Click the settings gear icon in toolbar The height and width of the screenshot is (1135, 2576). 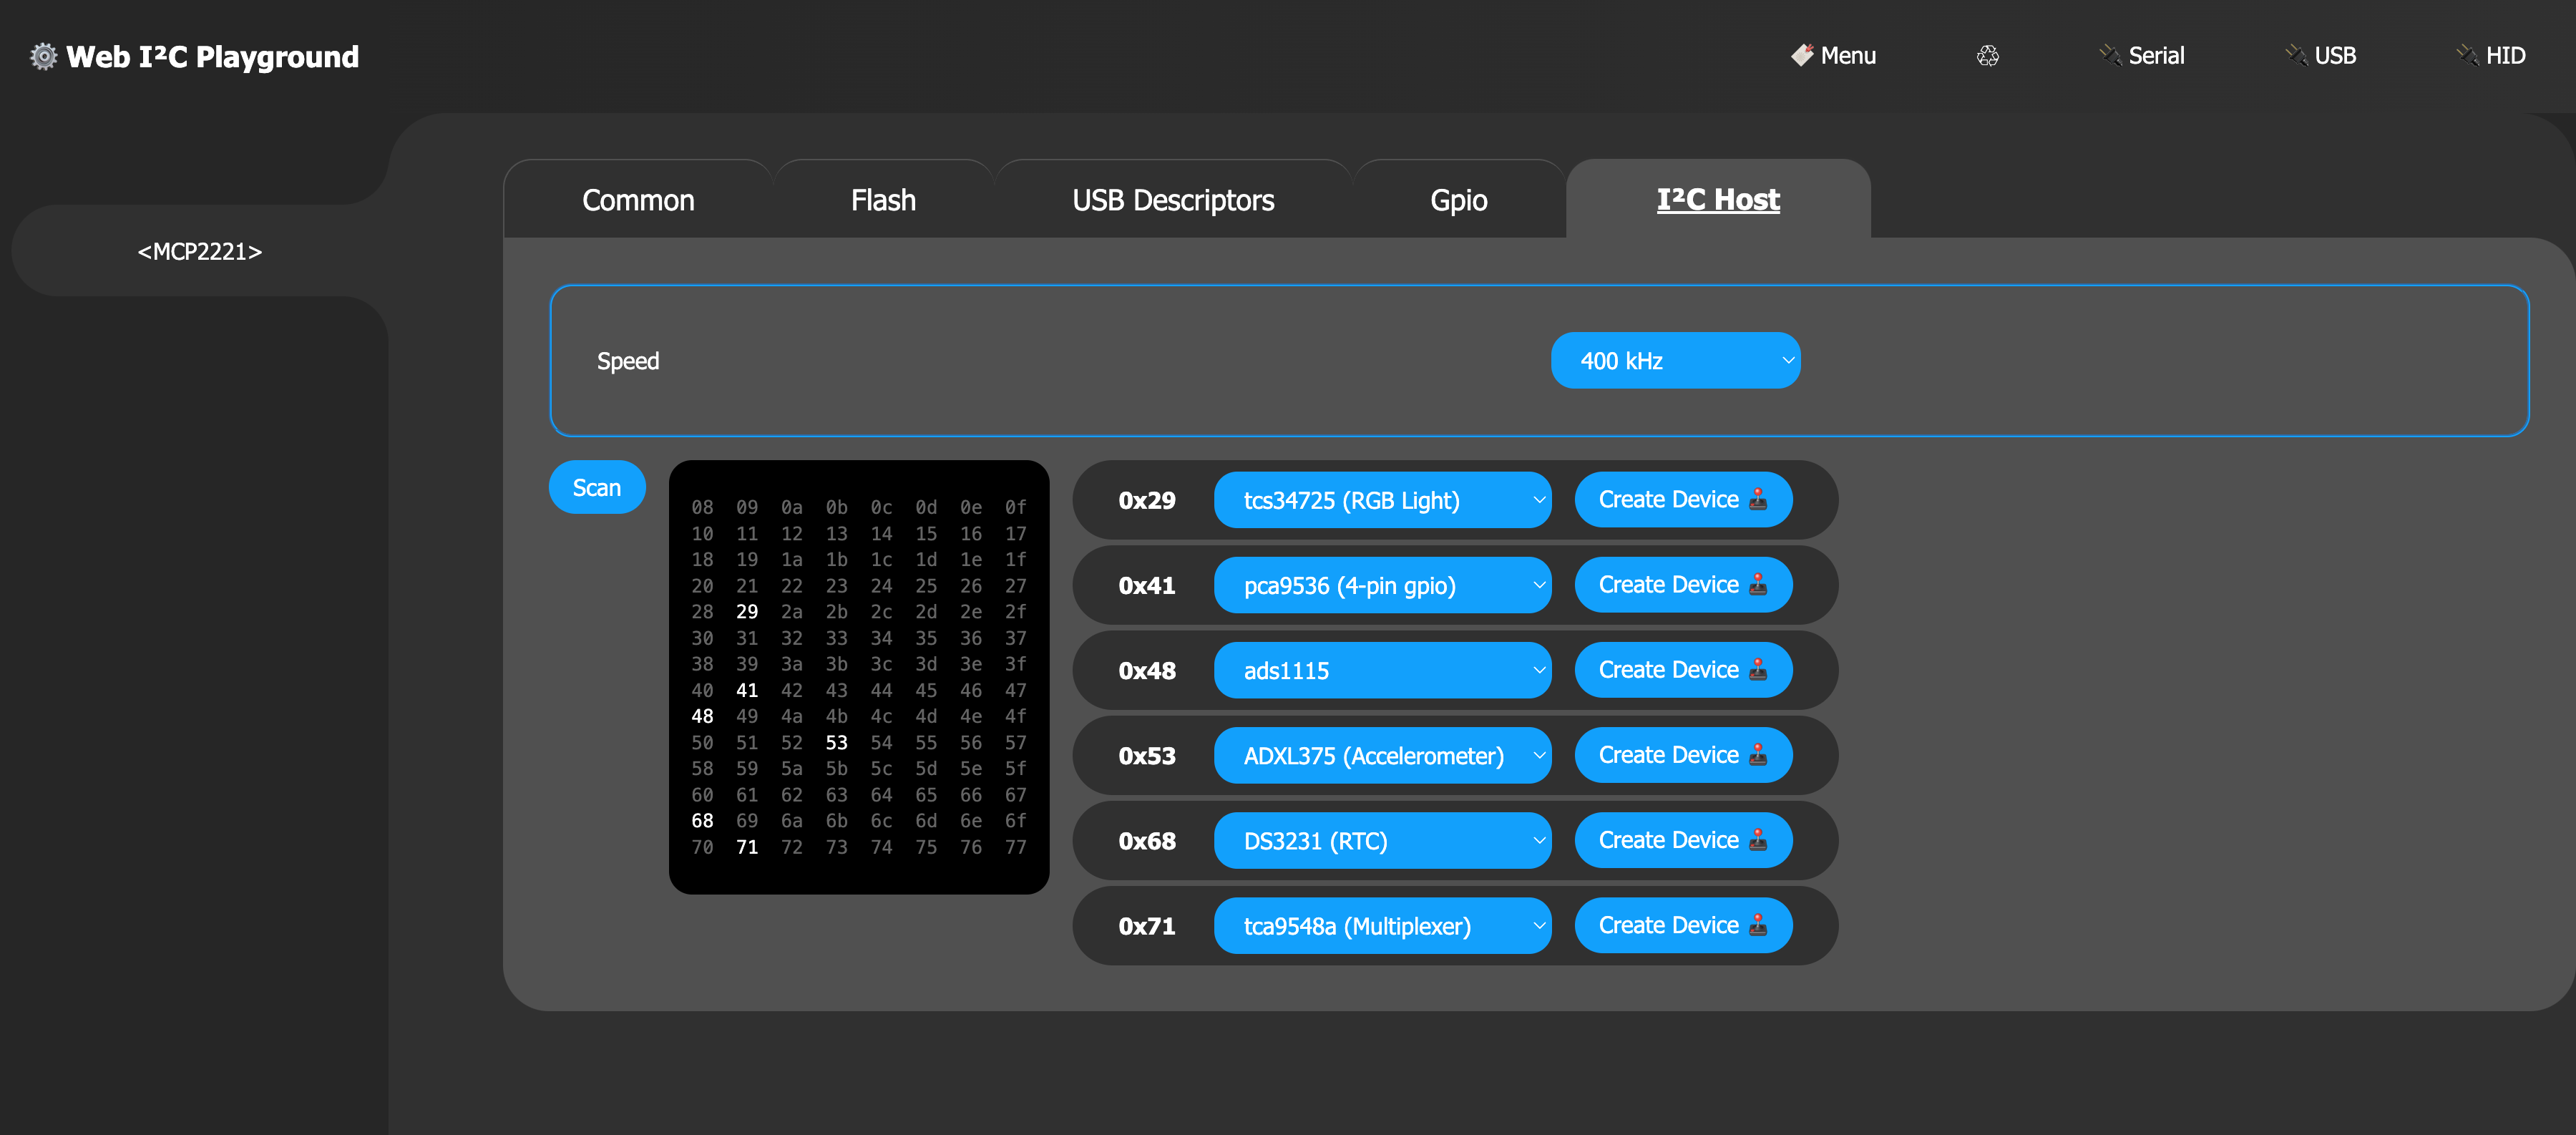41,56
